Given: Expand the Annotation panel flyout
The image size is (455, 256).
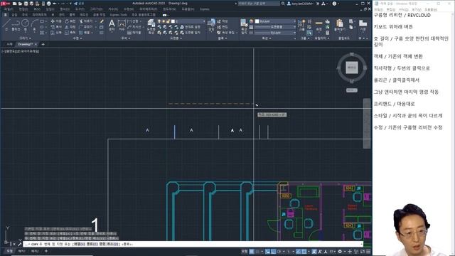Looking at the screenshot, I should click(x=125, y=38).
